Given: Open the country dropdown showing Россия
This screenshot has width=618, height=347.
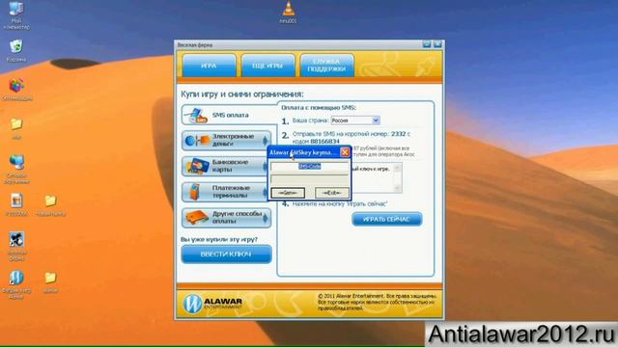Looking at the screenshot, I should click(355, 120).
